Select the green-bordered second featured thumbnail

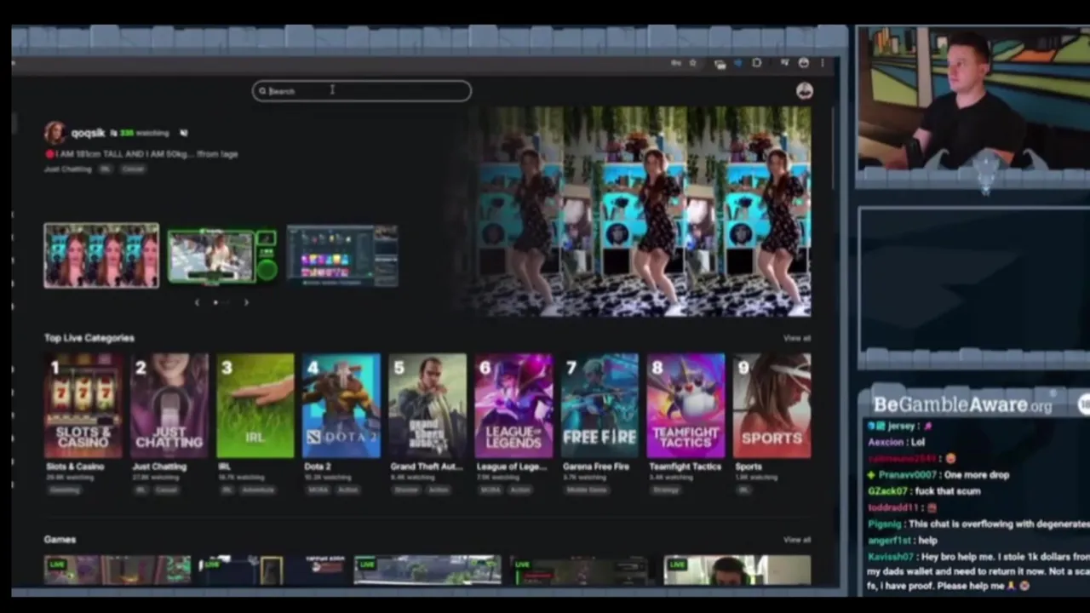221,256
